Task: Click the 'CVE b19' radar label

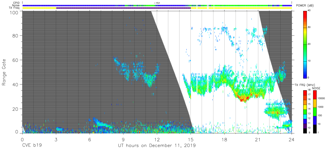Action: (x=32, y=146)
